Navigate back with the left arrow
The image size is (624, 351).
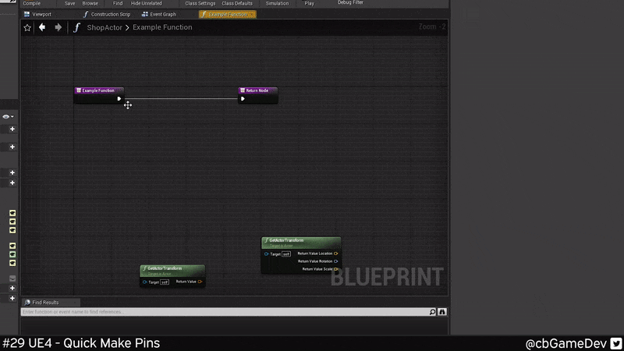(x=42, y=27)
